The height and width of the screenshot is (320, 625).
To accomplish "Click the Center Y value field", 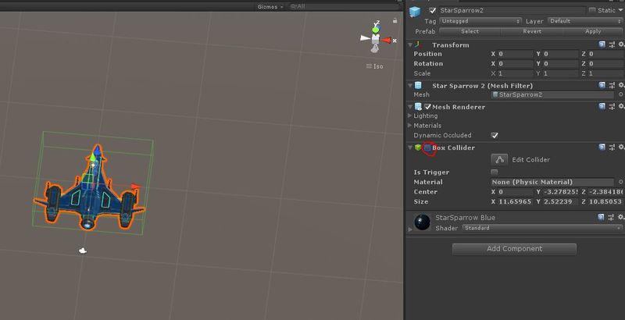I will point(560,192).
